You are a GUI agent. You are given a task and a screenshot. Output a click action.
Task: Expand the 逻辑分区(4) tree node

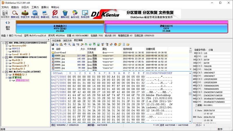point(10,80)
